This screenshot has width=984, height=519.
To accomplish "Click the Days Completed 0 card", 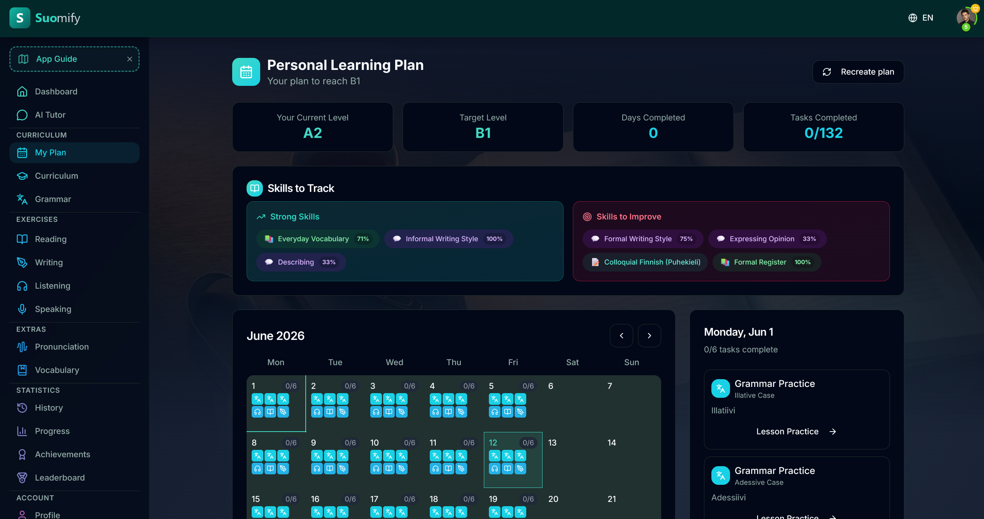I will 653,127.
